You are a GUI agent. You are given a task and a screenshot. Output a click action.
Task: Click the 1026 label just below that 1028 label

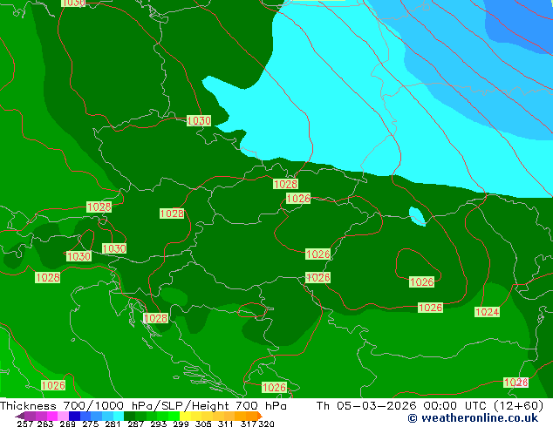tap(298, 199)
